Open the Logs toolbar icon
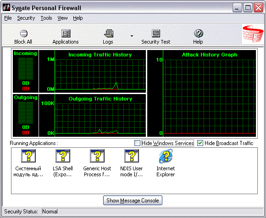The width and height of the screenshot is (266, 218). click(109, 34)
